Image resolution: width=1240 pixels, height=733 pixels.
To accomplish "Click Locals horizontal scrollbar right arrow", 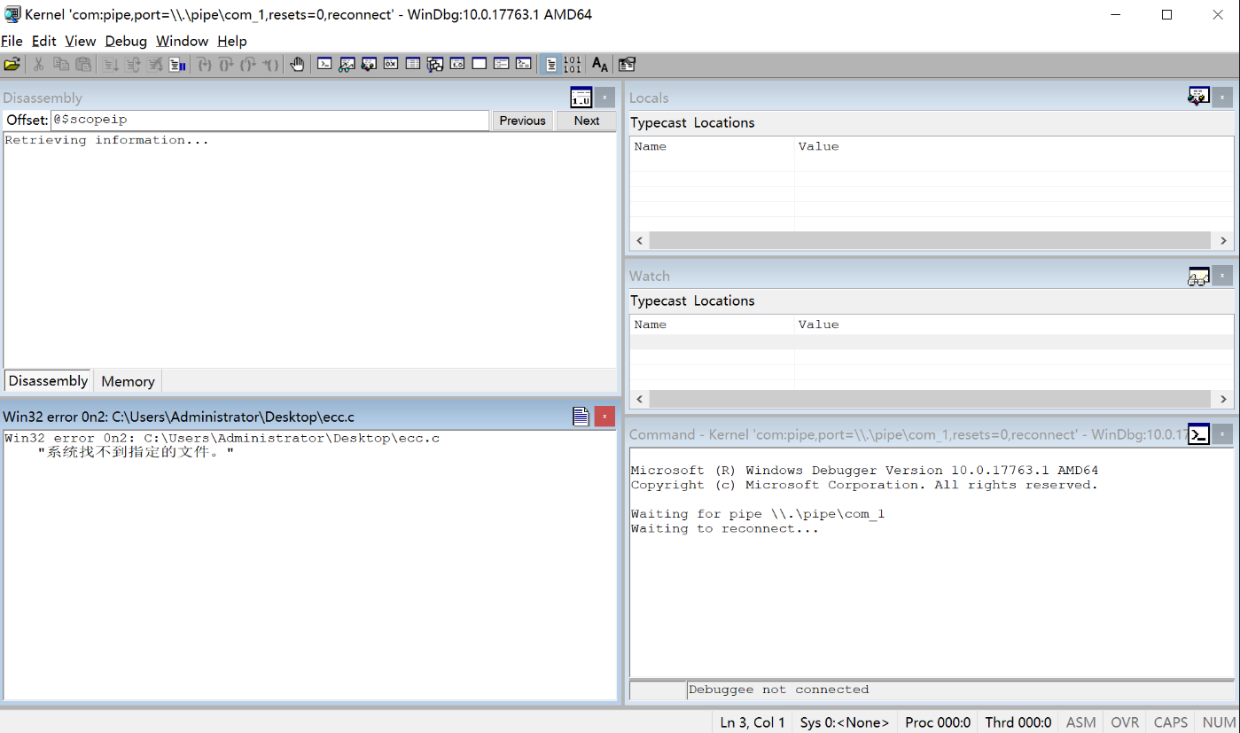I will 1223,240.
